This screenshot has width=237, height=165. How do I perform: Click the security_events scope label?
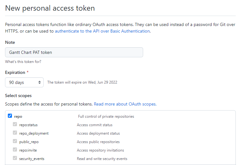coord(32,159)
